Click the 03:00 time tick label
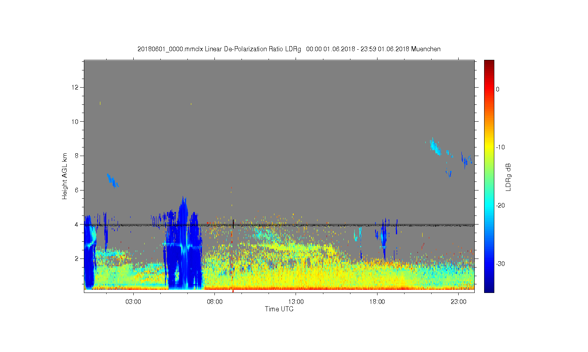588x352 pixels. point(133,302)
